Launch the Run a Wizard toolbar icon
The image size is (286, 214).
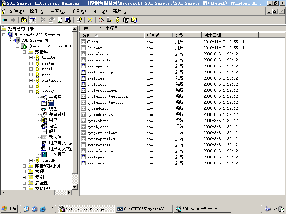[x=101, y=20]
